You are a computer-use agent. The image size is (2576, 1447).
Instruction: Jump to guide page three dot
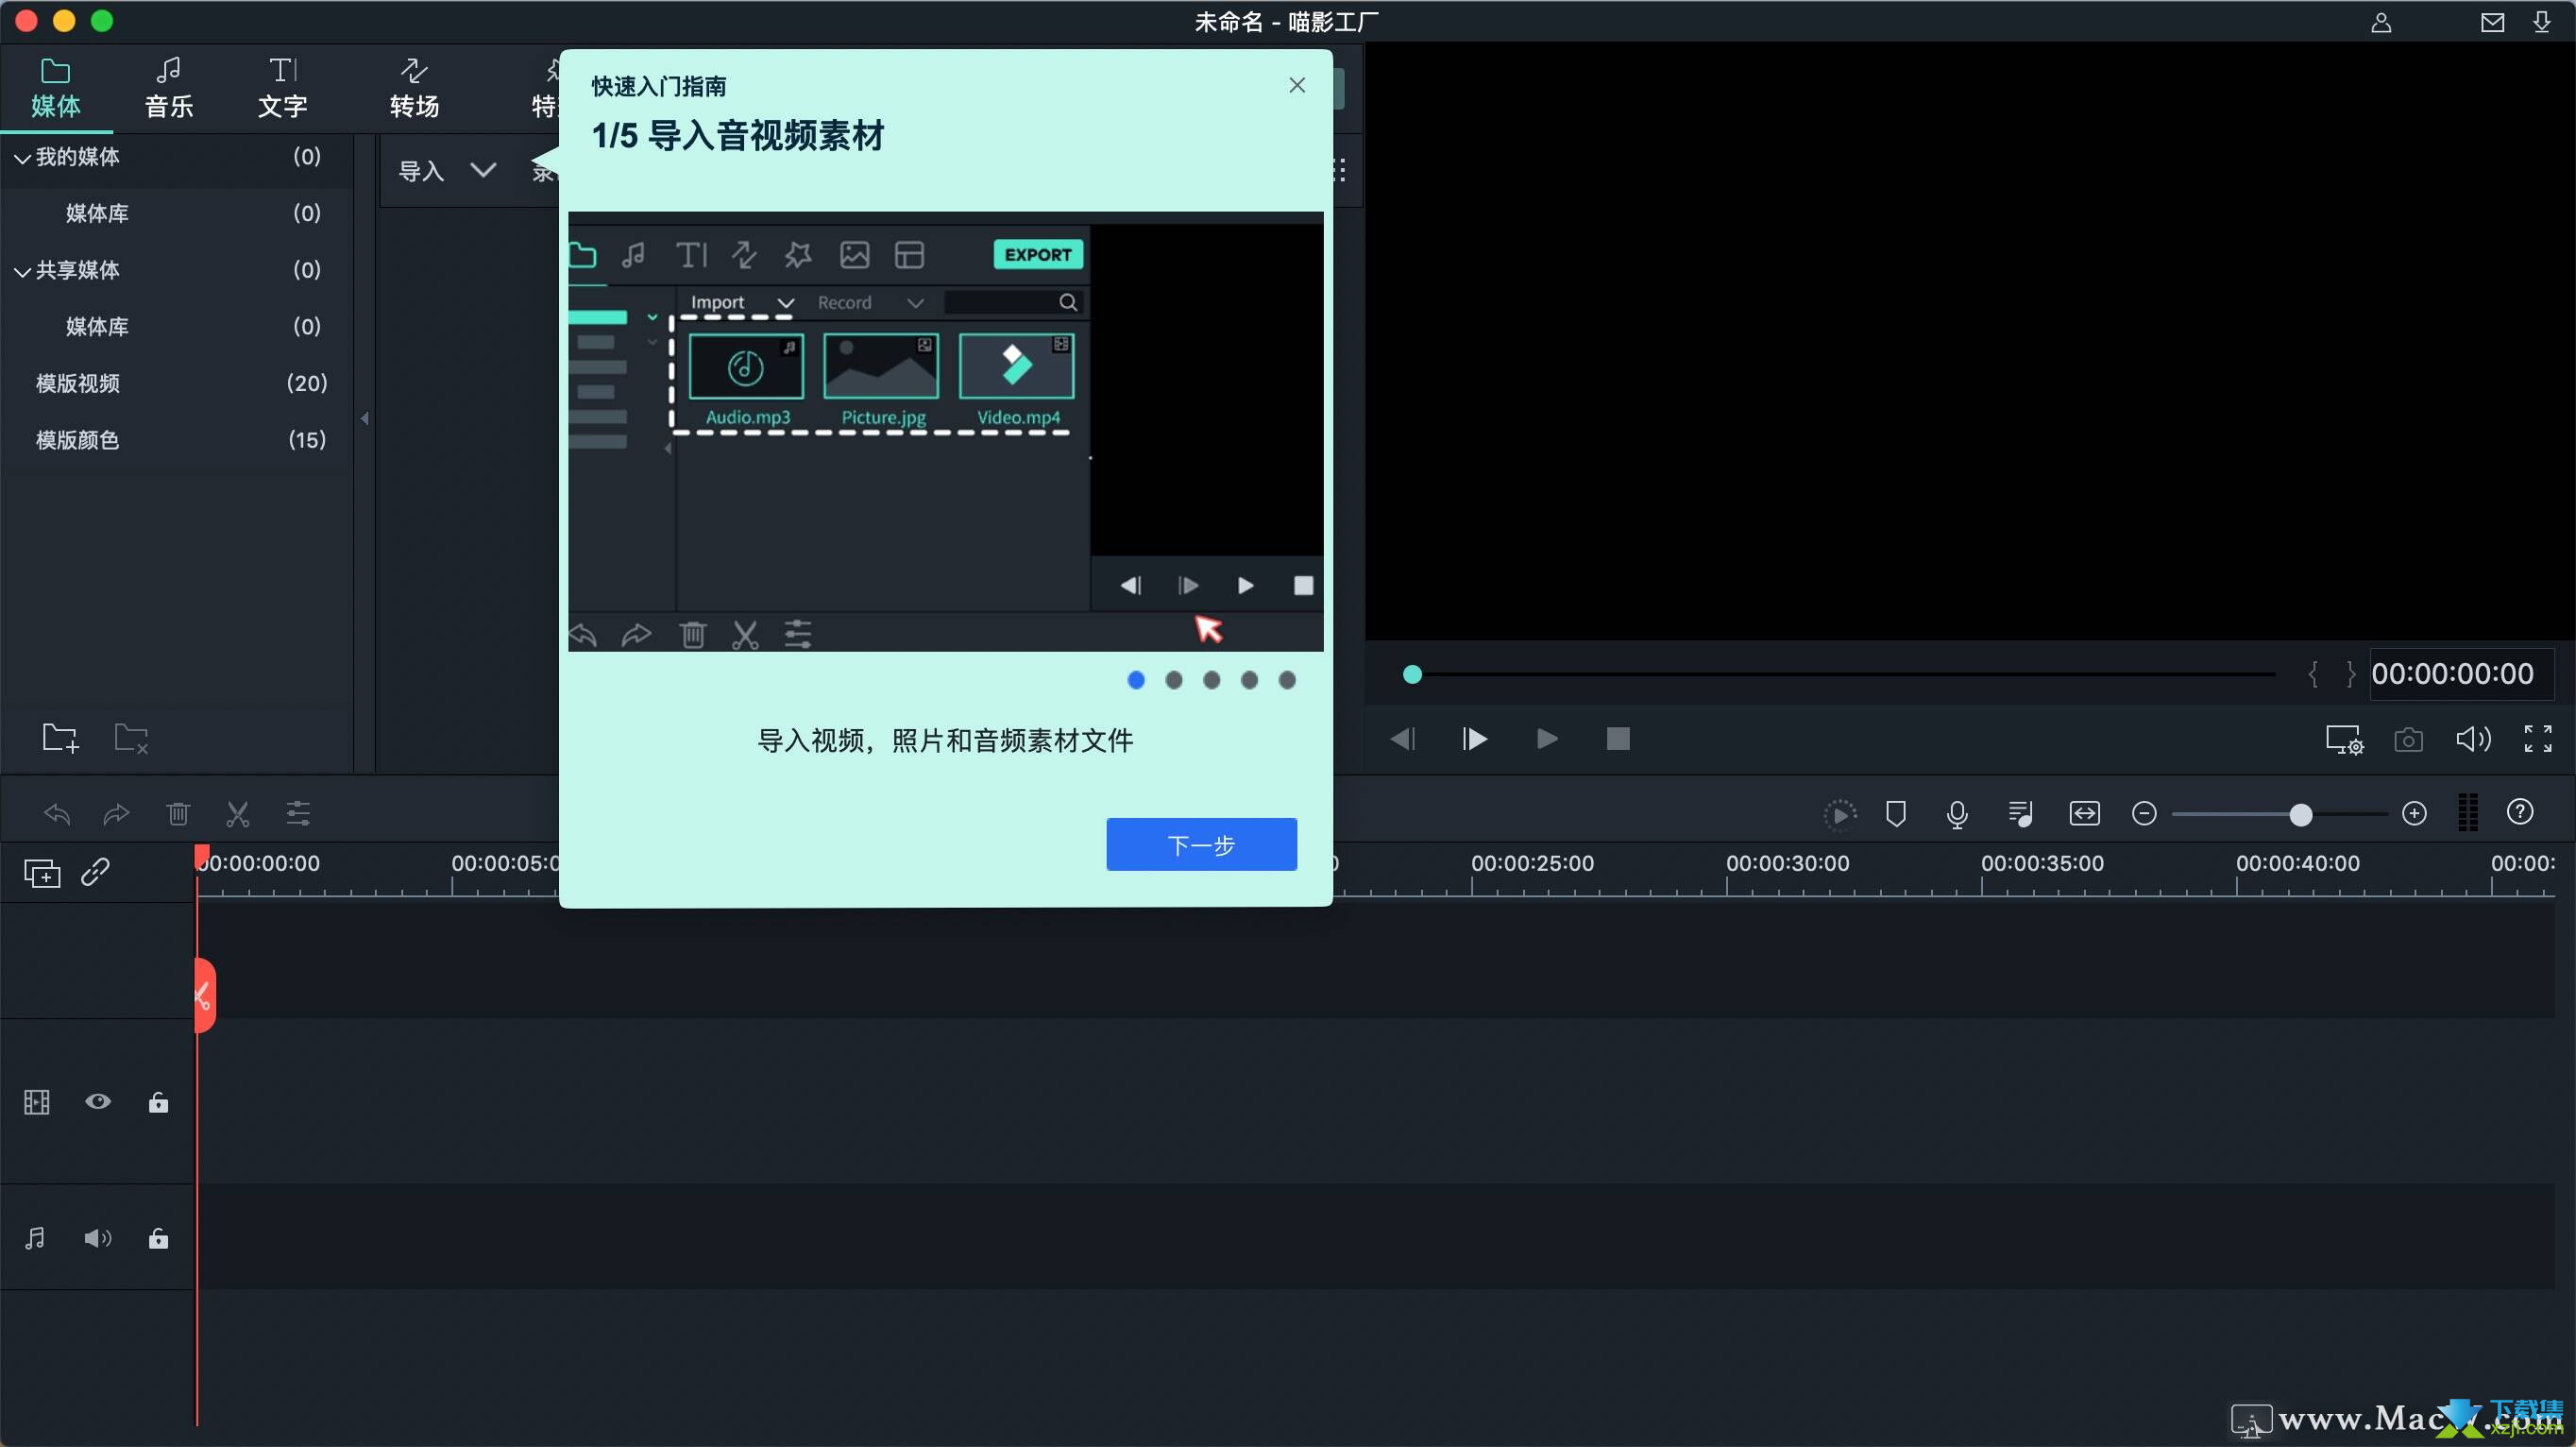pyautogui.click(x=1211, y=680)
